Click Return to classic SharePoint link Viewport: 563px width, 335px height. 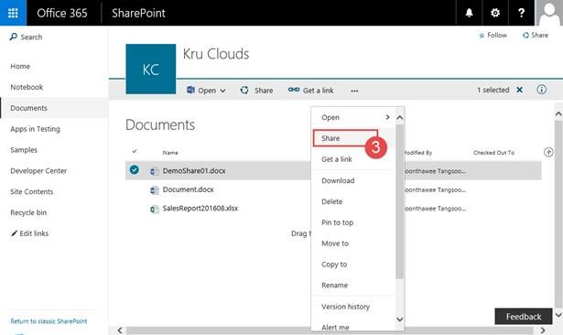pos(49,321)
